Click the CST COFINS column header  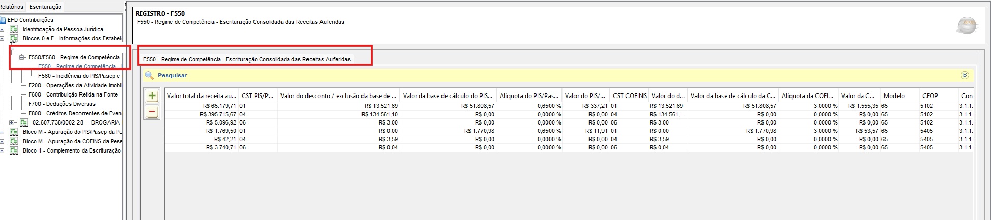(630, 95)
